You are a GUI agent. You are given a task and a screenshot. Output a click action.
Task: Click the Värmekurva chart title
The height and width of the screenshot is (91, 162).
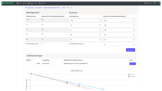76,71
